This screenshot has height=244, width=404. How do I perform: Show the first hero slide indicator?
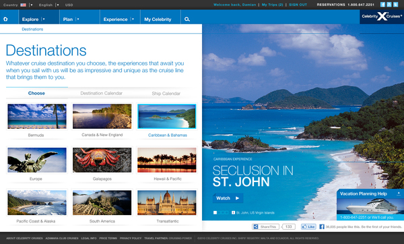[x=215, y=212]
